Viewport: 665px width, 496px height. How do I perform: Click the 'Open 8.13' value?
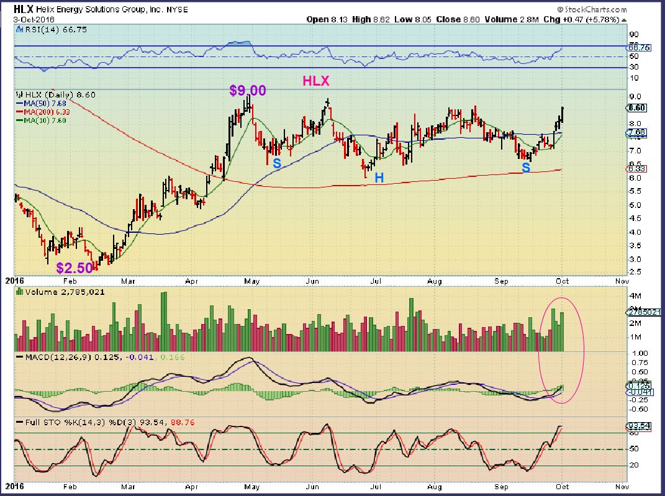(x=327, y=19)
